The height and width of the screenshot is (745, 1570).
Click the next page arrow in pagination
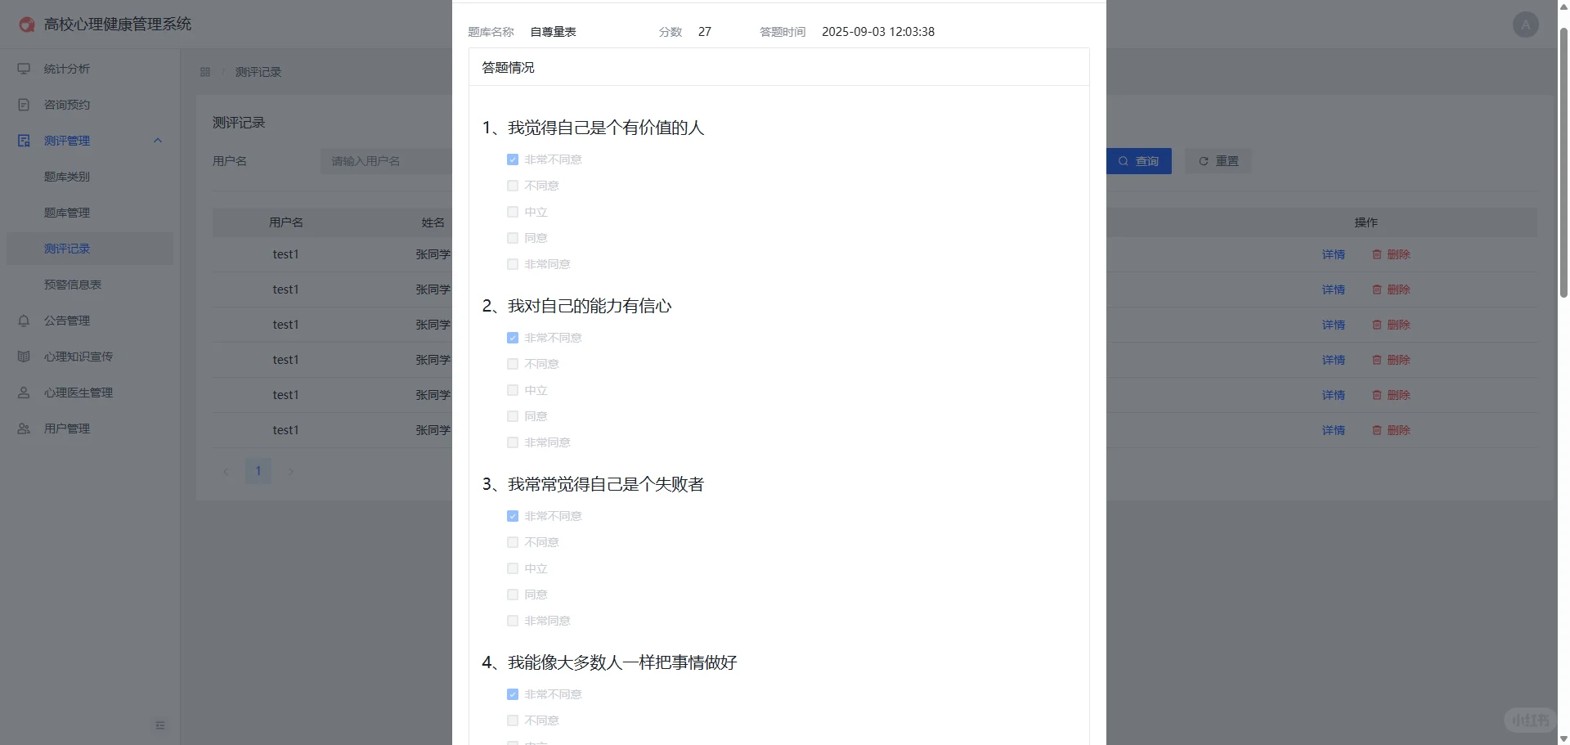click(290, 471)
